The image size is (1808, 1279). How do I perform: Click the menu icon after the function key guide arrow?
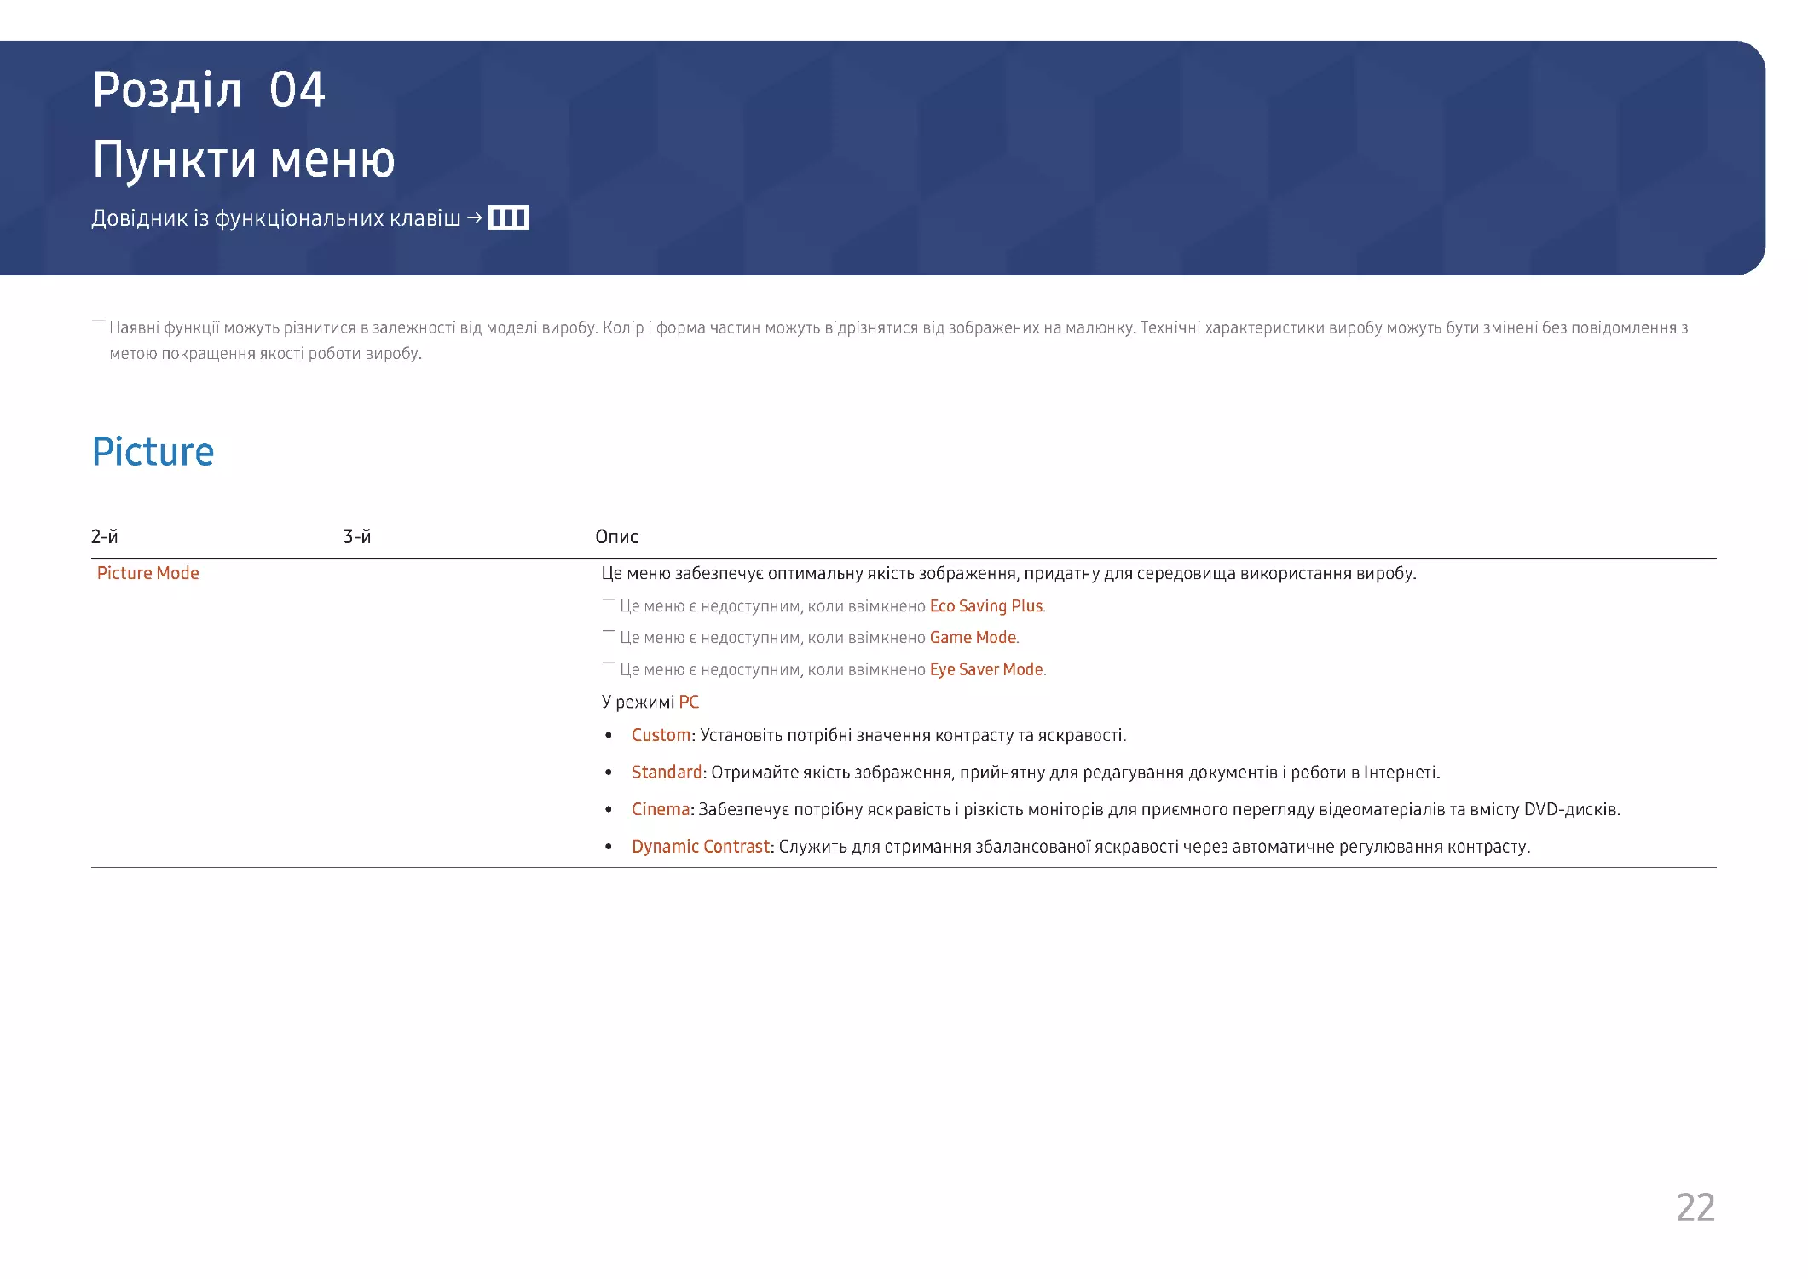(508, 218)
